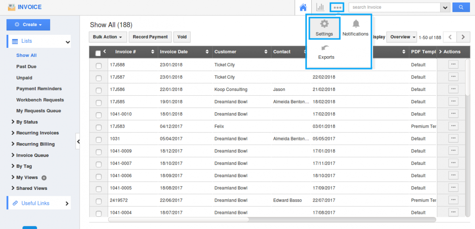The image size is (475, 229).
Task: Expand the Recurring Billing section
Action: [x=33, y=144]
